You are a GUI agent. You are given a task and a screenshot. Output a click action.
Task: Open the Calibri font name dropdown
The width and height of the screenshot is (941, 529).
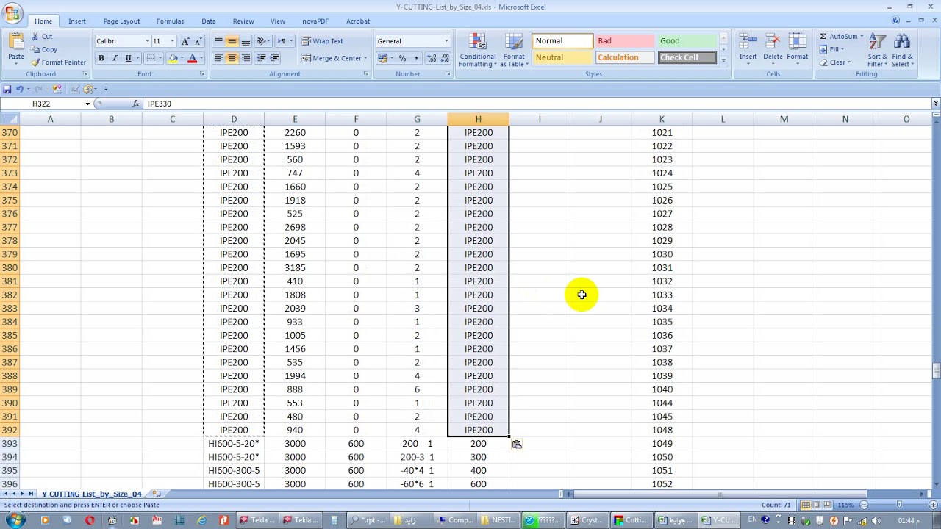[x=147, y=41]
